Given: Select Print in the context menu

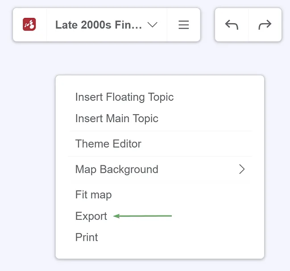Looking at the screenshot, I should tap(87, 237).
